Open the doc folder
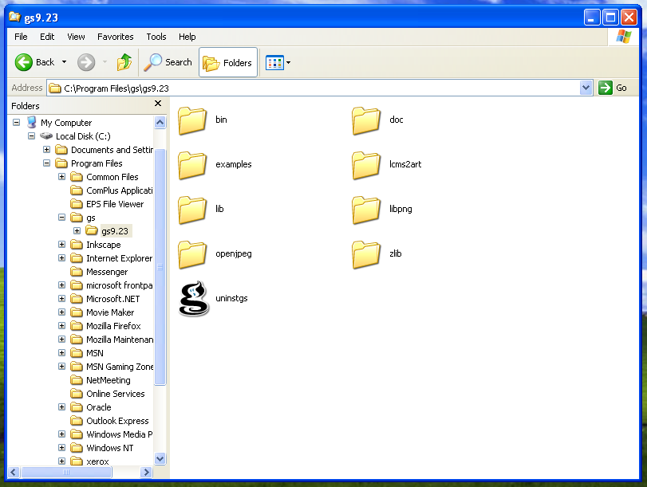Screen dimensions: 647x487 378,120
